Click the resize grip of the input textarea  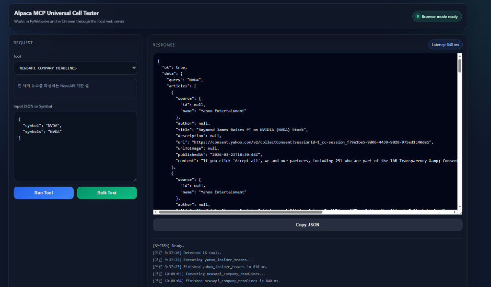point(135,179)
